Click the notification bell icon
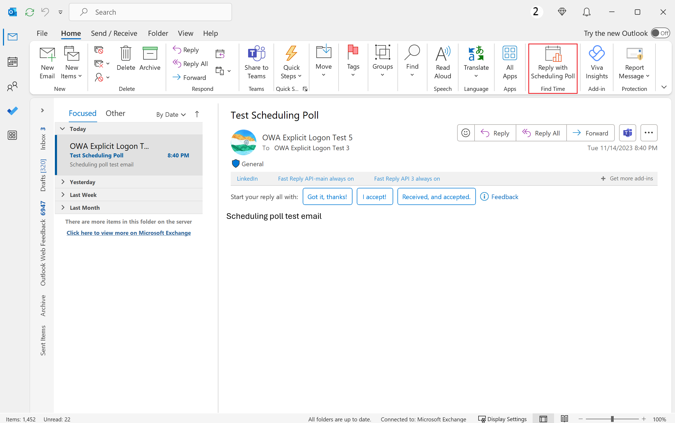Viewport: 675px width, 423px height. [586, 12]
